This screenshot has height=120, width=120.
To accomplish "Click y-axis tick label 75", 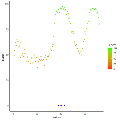I will (7, 29).
